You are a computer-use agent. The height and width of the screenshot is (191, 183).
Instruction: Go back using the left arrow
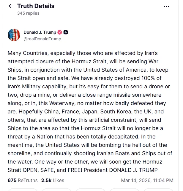coord(11,6)
